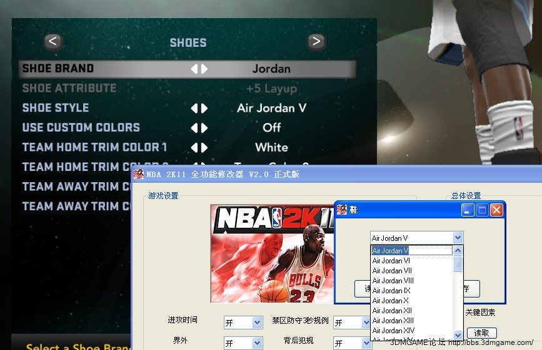Click the right arrow beside SHOES header
The width and height of the screenshot is (542, 350).
coord(316,42)
